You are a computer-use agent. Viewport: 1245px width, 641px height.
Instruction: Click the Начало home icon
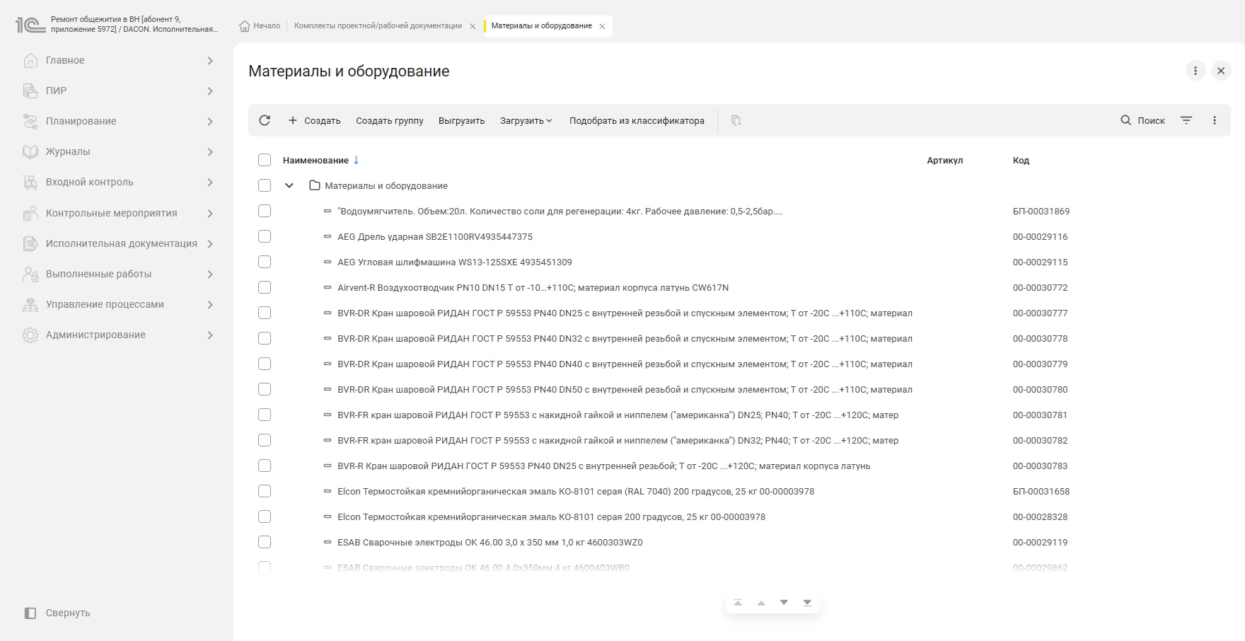coord(245,25)
